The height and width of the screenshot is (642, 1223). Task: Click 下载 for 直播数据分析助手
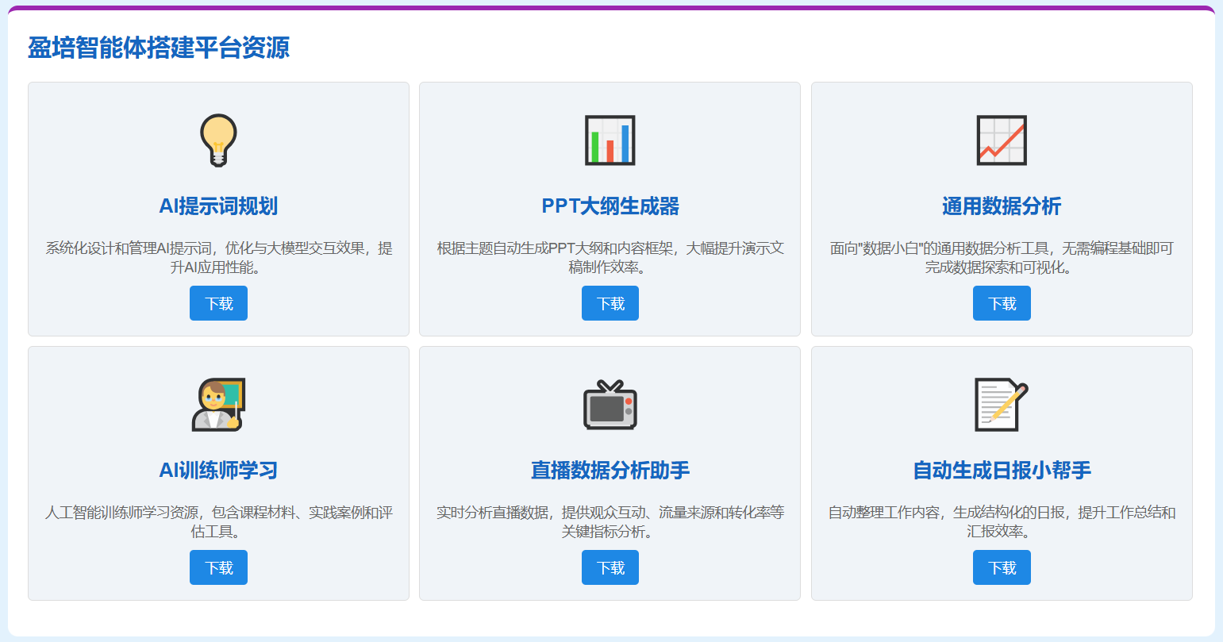pyautogui.click(x=610, y=567)
